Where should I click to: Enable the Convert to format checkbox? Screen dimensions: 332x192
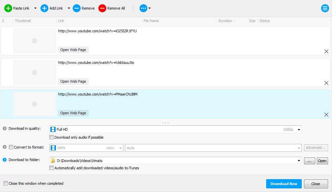11,147
